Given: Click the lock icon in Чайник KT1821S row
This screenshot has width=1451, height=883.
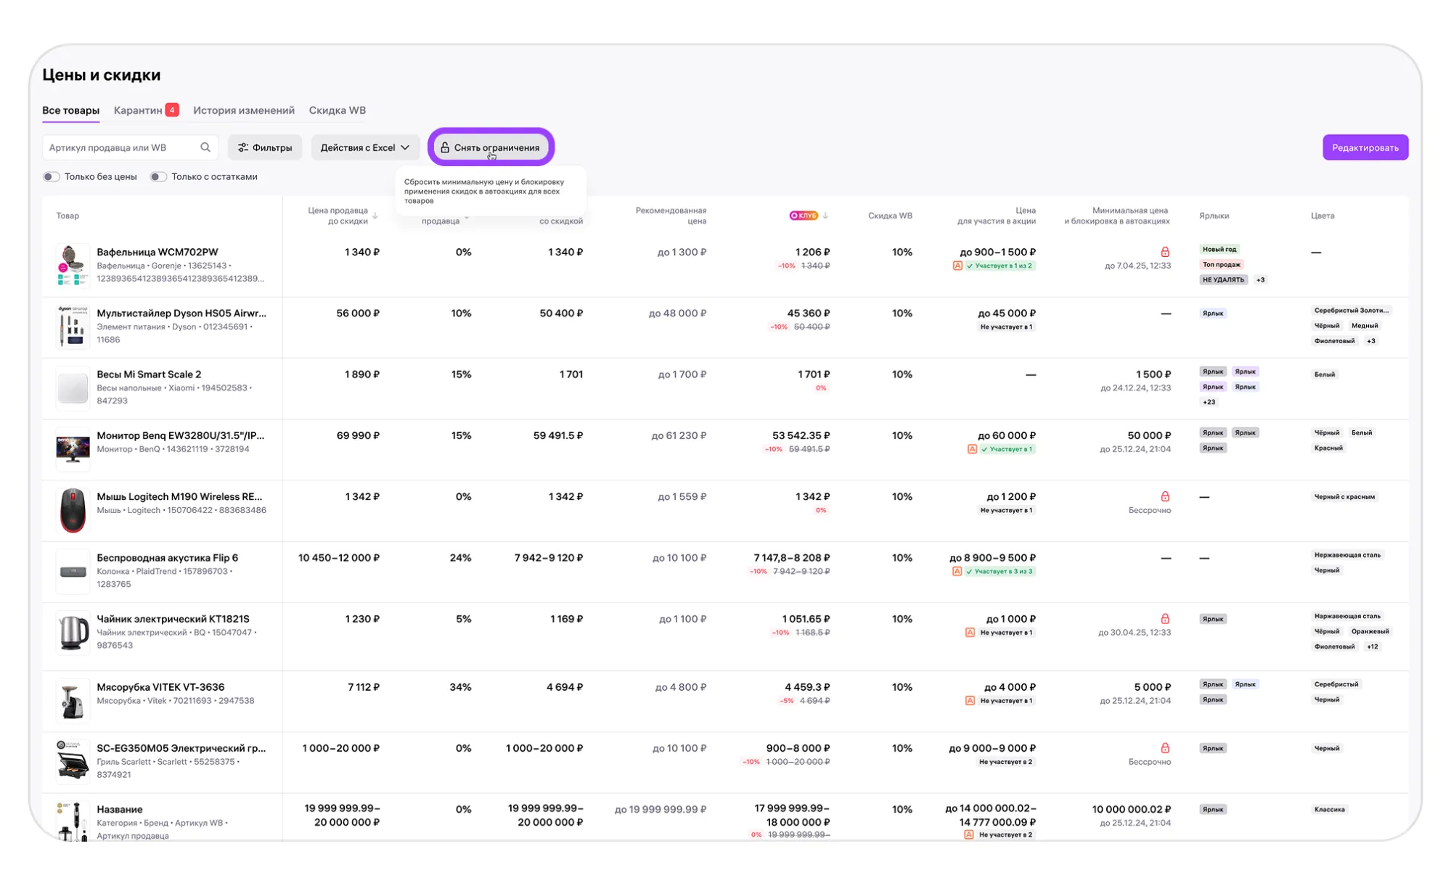Looking at the screenshot, I should click(x=1164, y=619).
